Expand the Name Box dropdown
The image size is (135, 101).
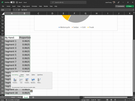point(10,10)
